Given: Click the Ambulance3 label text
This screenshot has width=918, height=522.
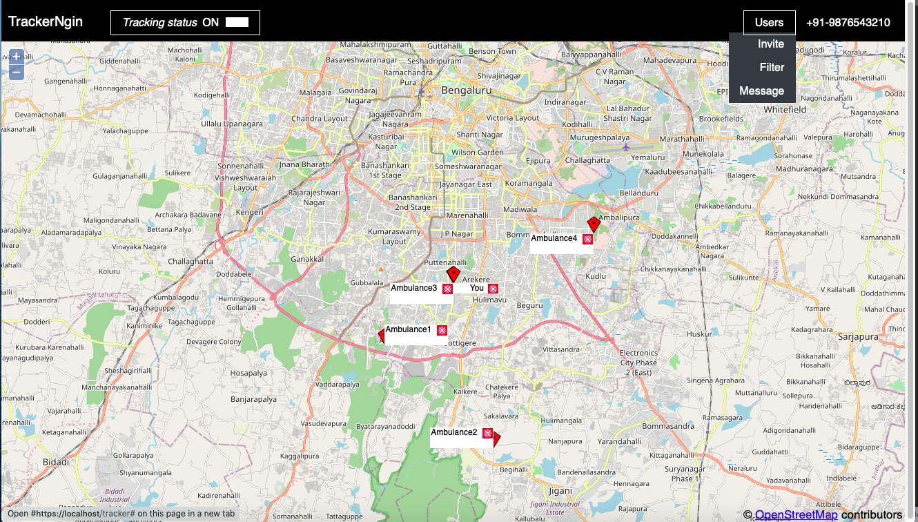Looking at the screenshot, I should click(414, 288).
